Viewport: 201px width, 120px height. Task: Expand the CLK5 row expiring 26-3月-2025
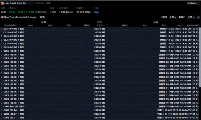[x=2, y=77]
